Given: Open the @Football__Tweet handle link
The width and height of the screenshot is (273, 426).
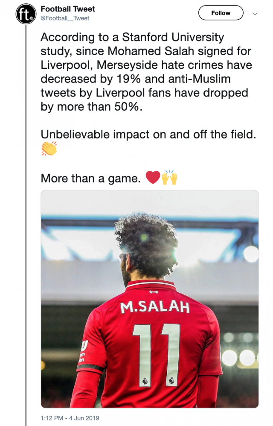Looking at the screenshot, I should 65,18.
